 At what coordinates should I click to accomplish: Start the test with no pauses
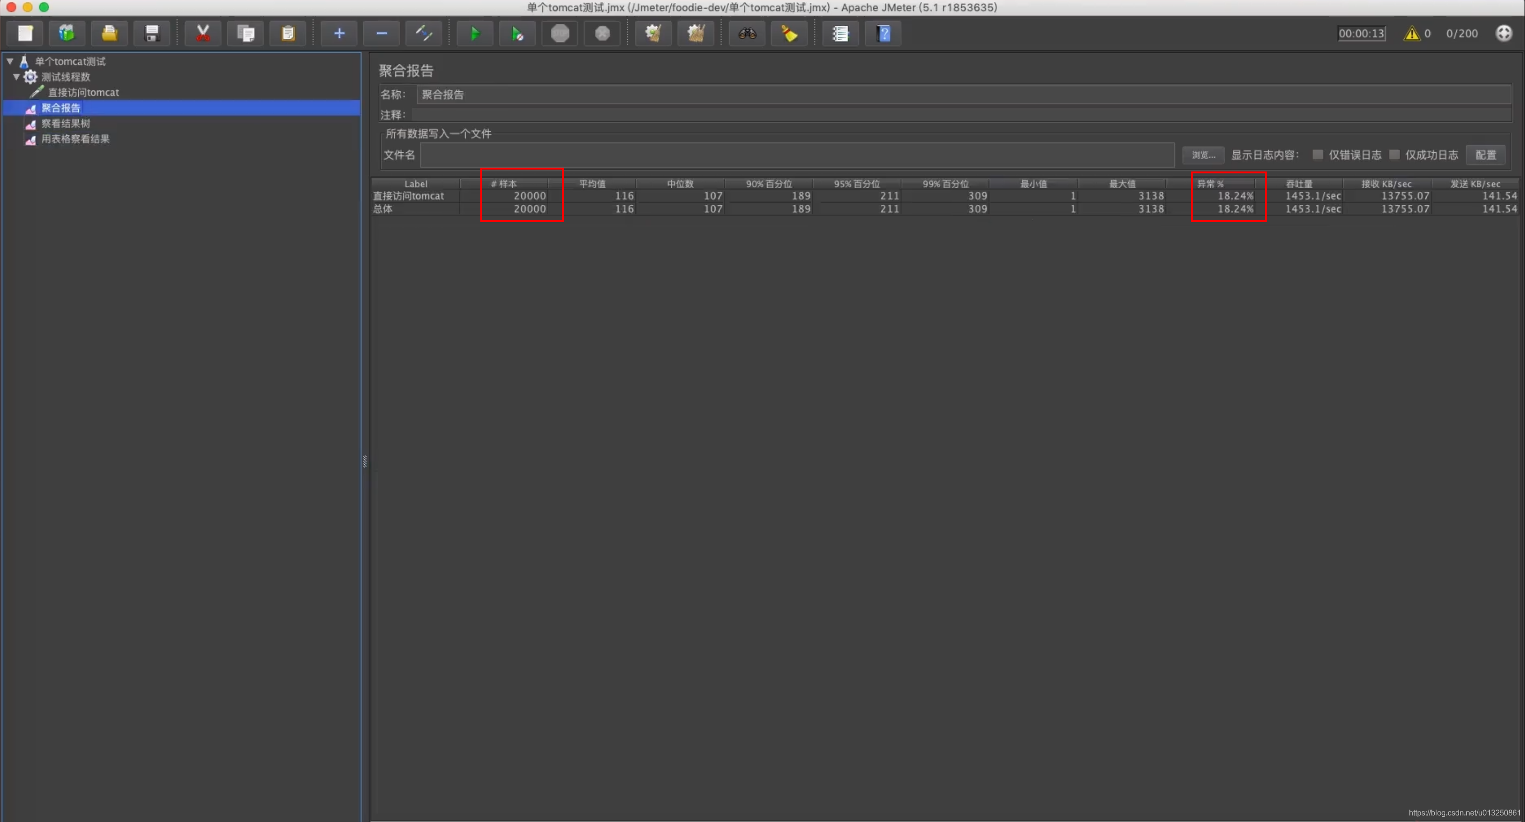[518, 33]
